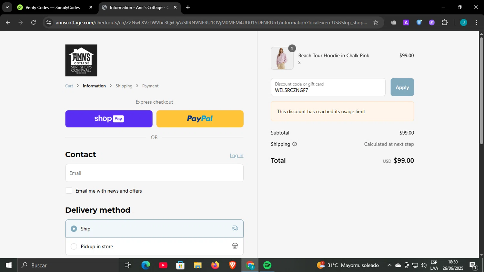Pay with Shop Pay button
The height and width of the screenshot is (272, 484).
[109, 119]
